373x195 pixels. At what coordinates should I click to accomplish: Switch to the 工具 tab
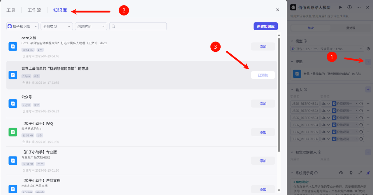pyautogui.click(x=11, y=10)
